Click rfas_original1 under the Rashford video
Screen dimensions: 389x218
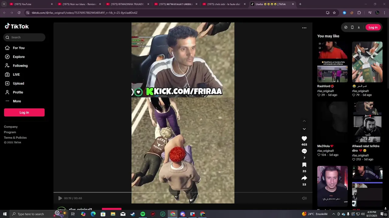point(325,91)
